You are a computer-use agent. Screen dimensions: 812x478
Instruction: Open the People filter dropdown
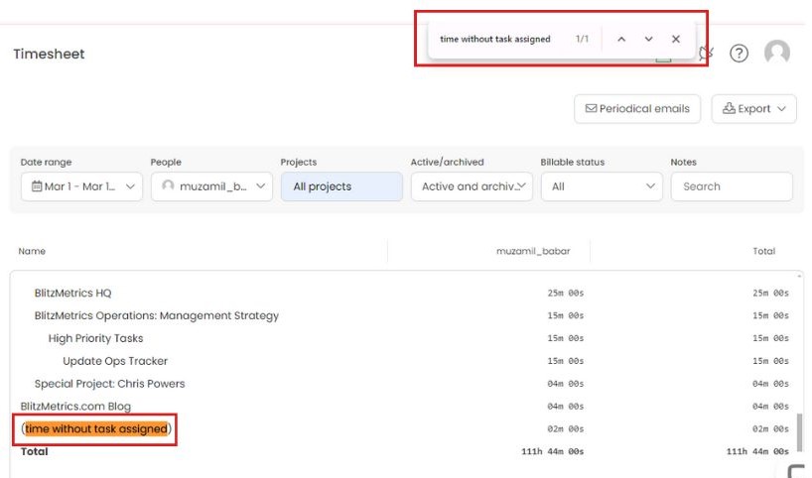tap(211, 186)
